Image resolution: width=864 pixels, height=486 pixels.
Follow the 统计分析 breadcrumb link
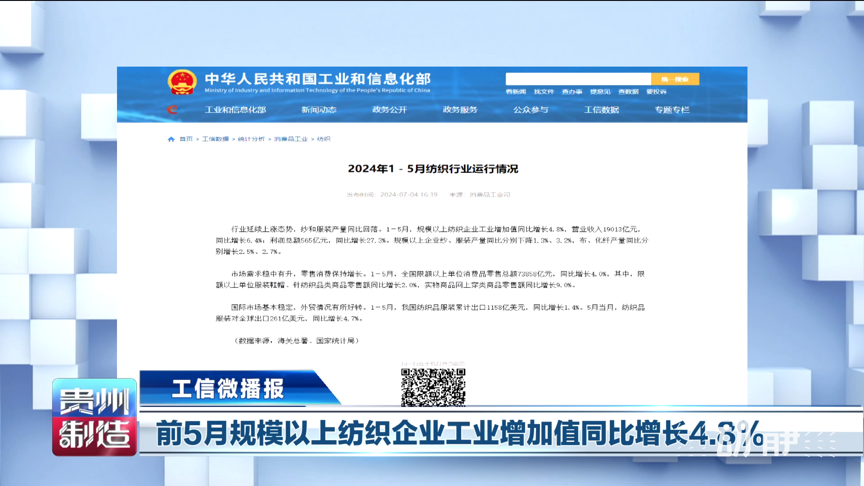pos(251,139)
